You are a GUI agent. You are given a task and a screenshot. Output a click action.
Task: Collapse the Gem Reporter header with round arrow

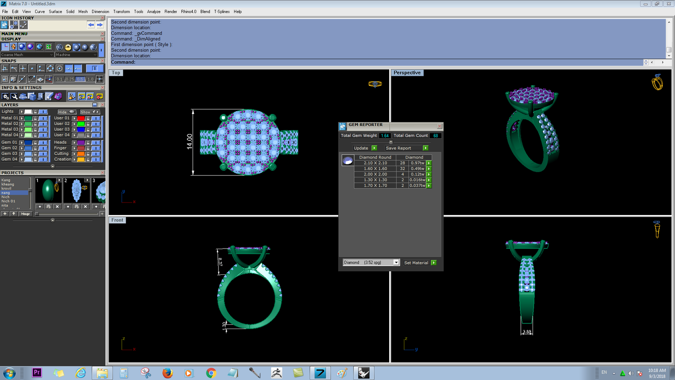pyautogui.click(x=391, y=142)
